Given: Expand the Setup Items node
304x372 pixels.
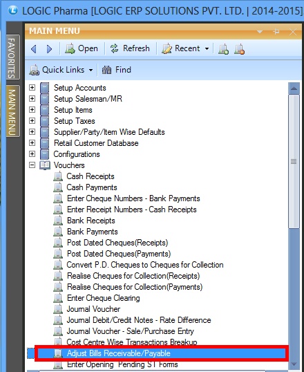Looking at the screenshot, I should [32, 110].
